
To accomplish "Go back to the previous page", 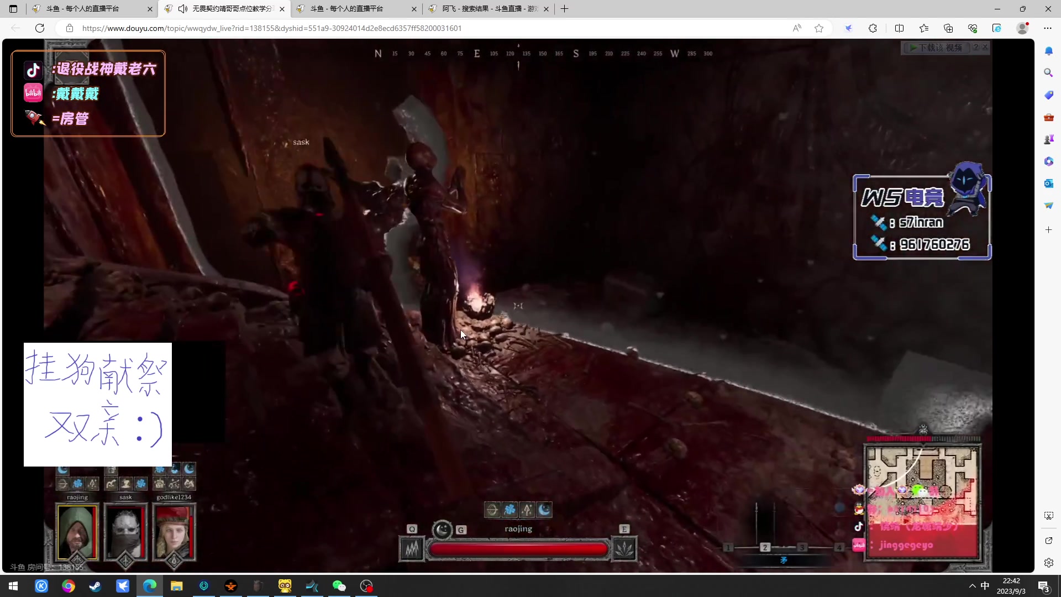I will coord(15,28).
